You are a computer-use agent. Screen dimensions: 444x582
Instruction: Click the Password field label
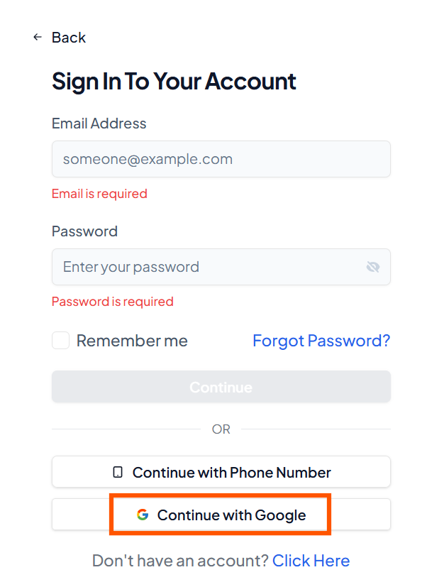point(84,231)
